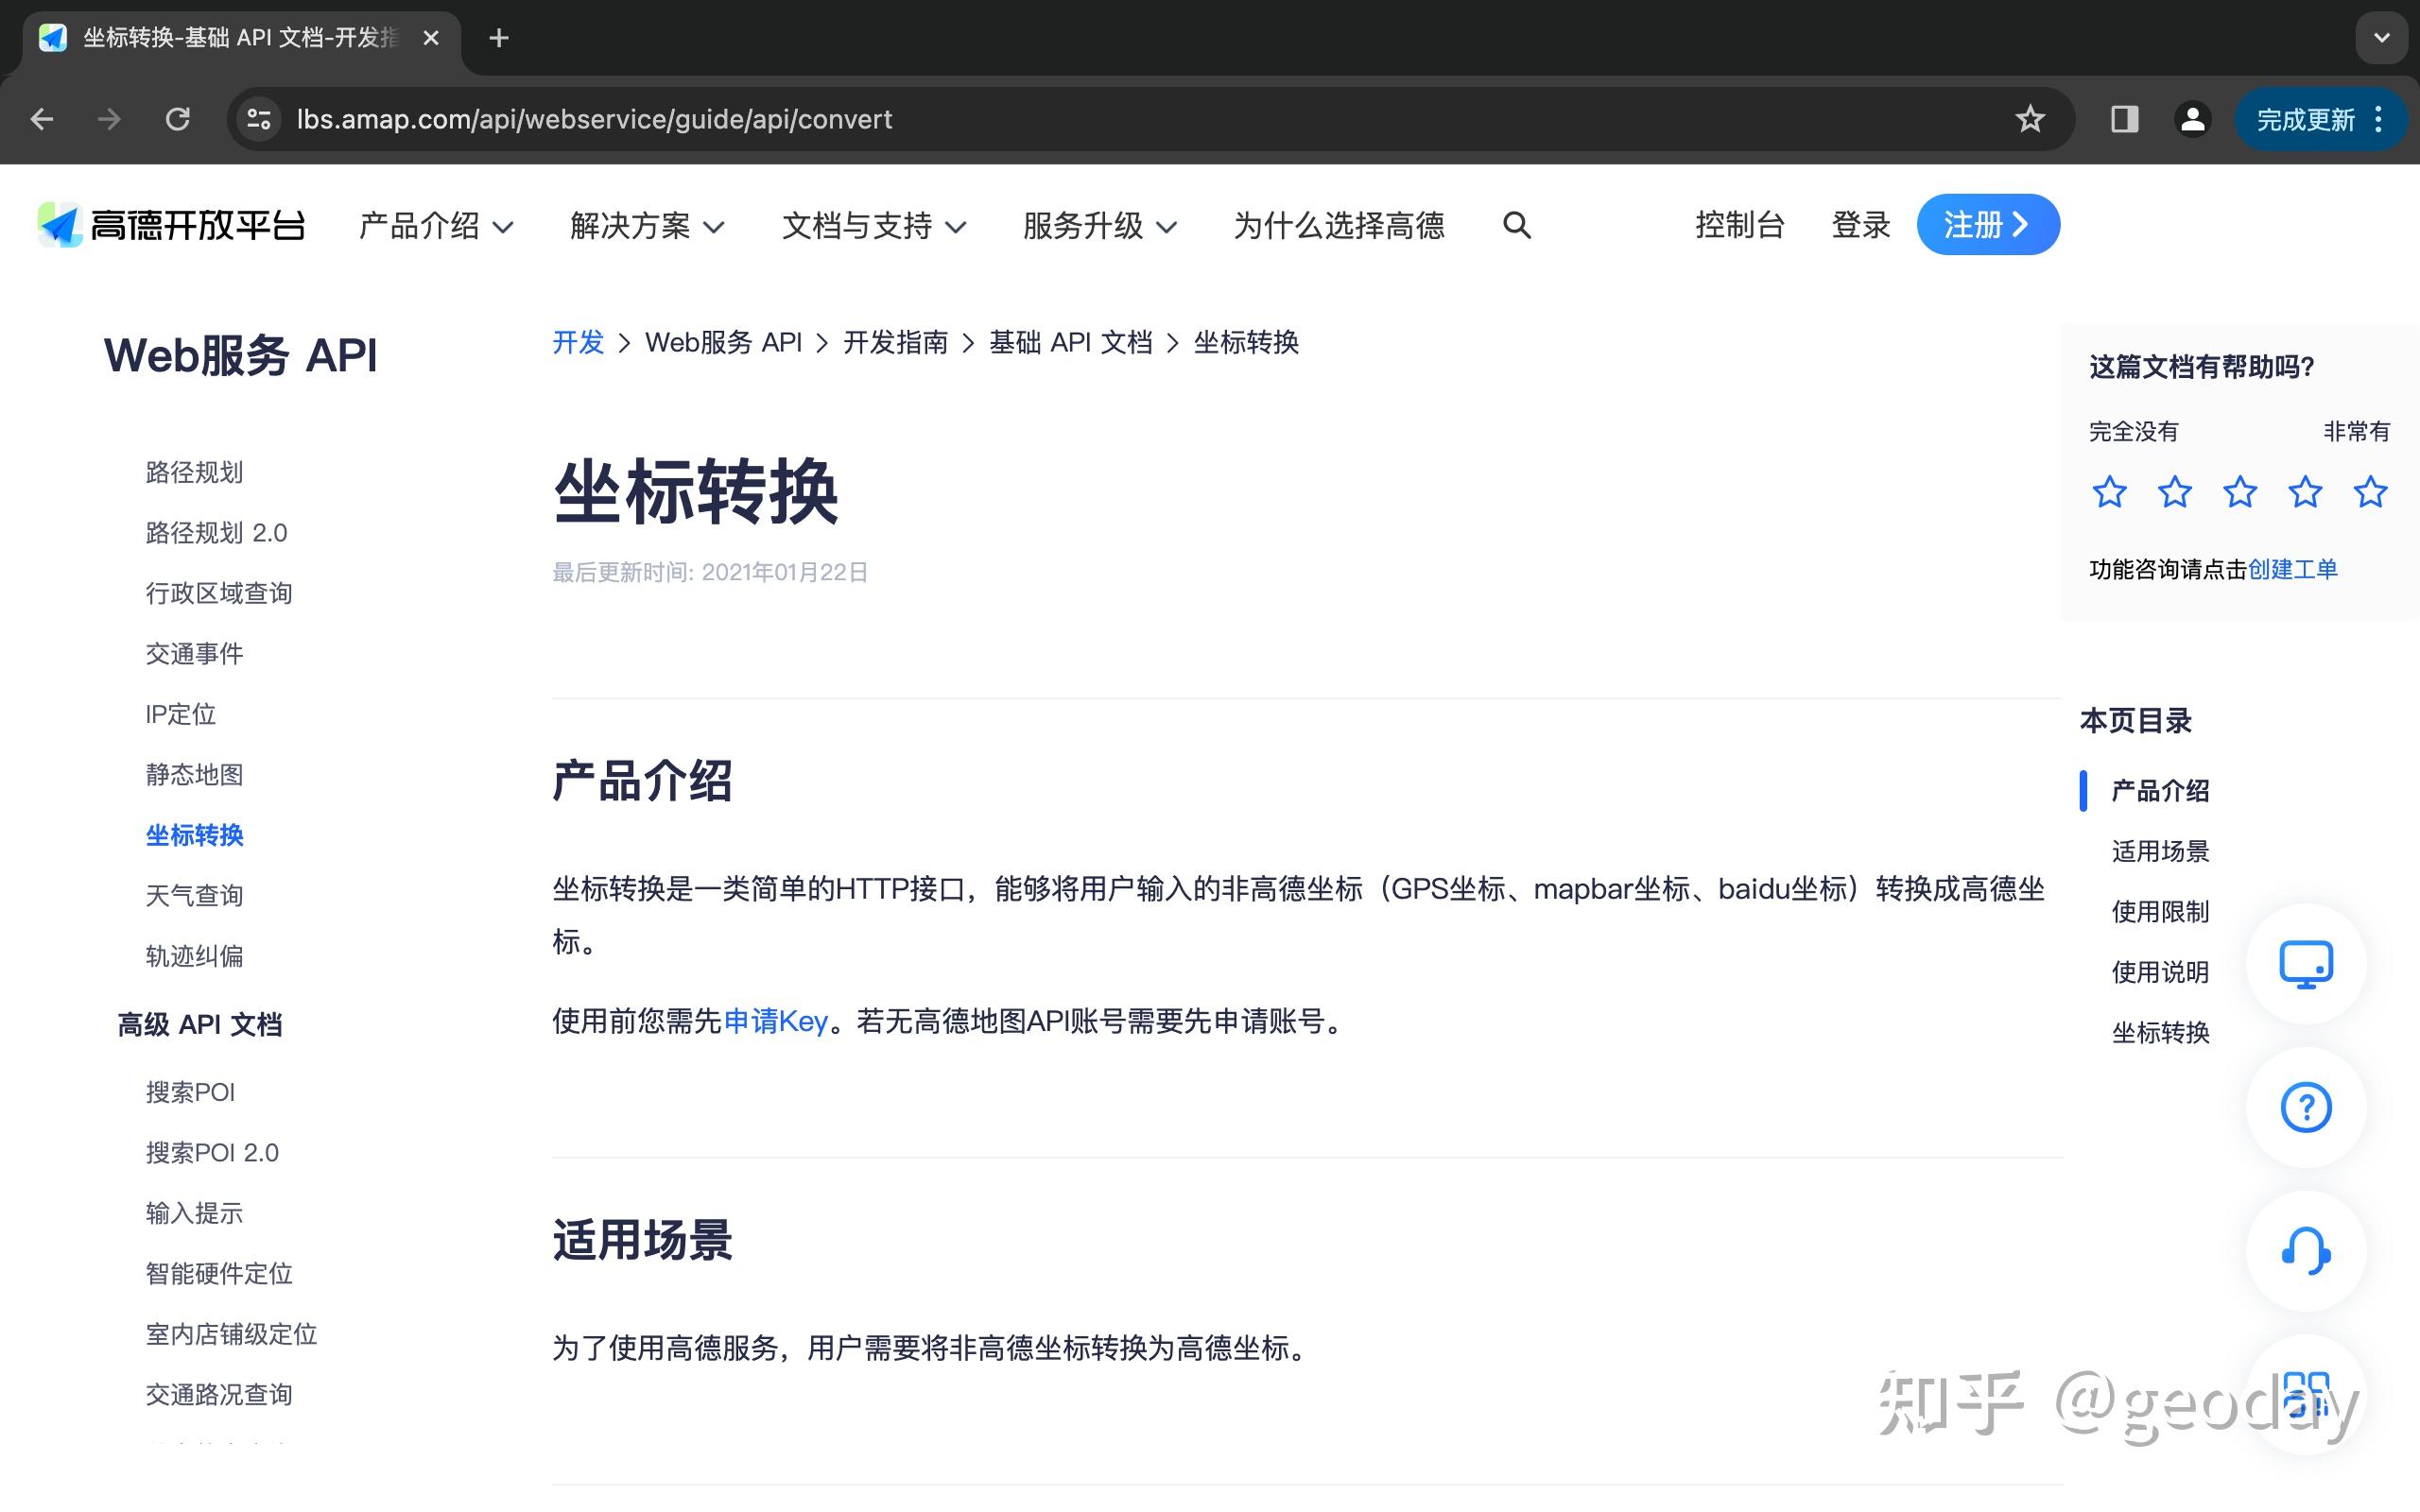Viewport: 2420px width, 1512px height.
Task: Open the browser profile avatar icon
Action: pyautogui.click(x=2192, y=120)
